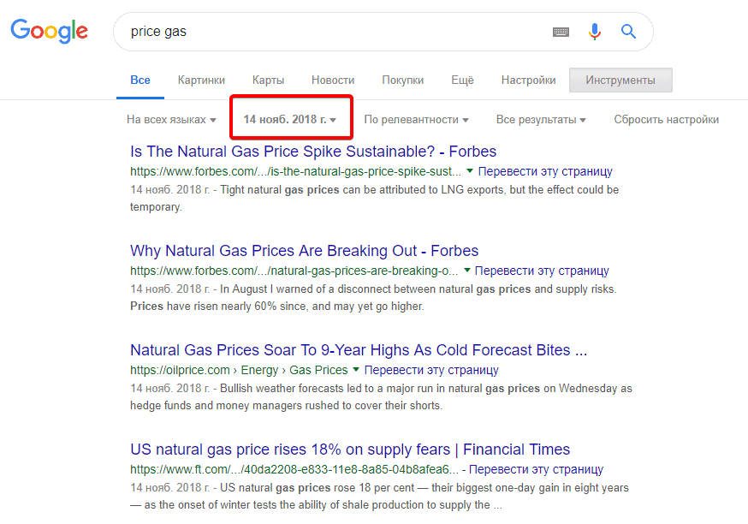Open the on-screen keyboard icon

(x=561, y=32)
